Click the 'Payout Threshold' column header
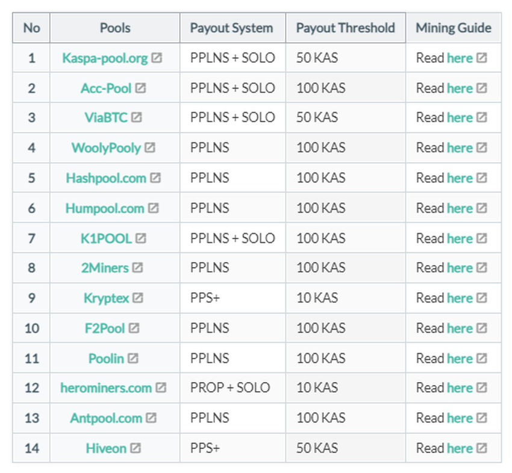Viewport: 512px width, 473px height. click(x=346, y=28)
